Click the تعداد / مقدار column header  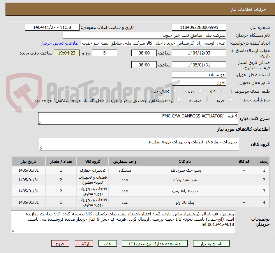pos(61,161)
